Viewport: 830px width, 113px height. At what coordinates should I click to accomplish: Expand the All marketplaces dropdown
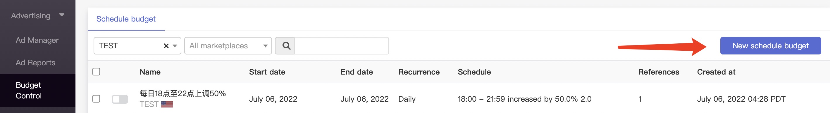coord(228,46)
